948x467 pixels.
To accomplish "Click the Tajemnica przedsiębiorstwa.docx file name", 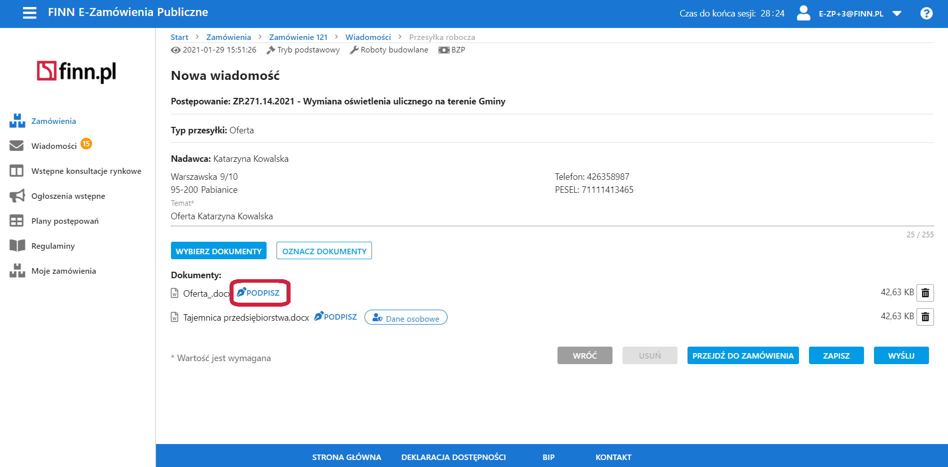I will pos(246,318).
